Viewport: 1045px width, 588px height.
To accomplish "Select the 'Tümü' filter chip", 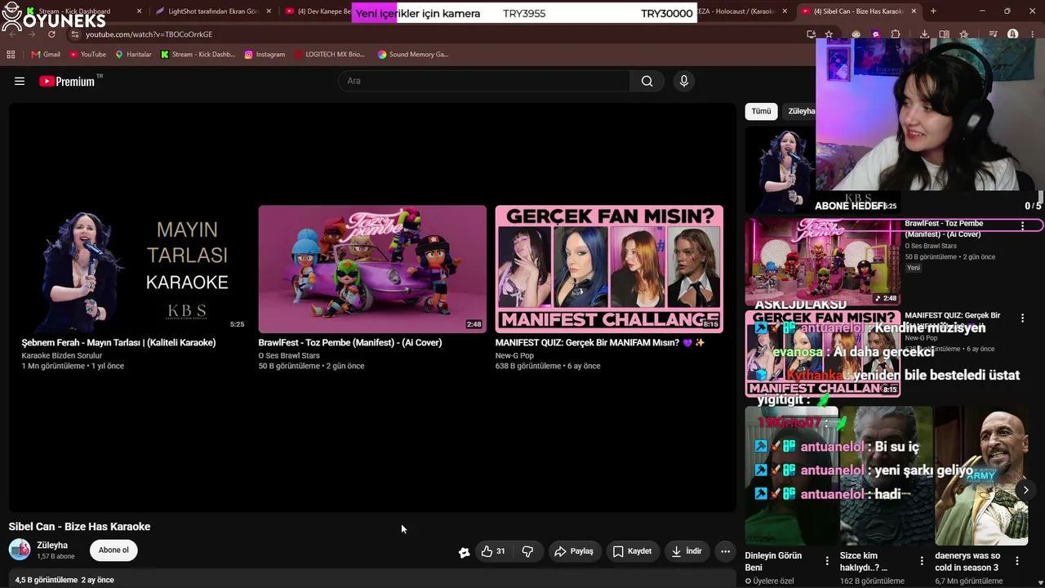I will point(761,111).
